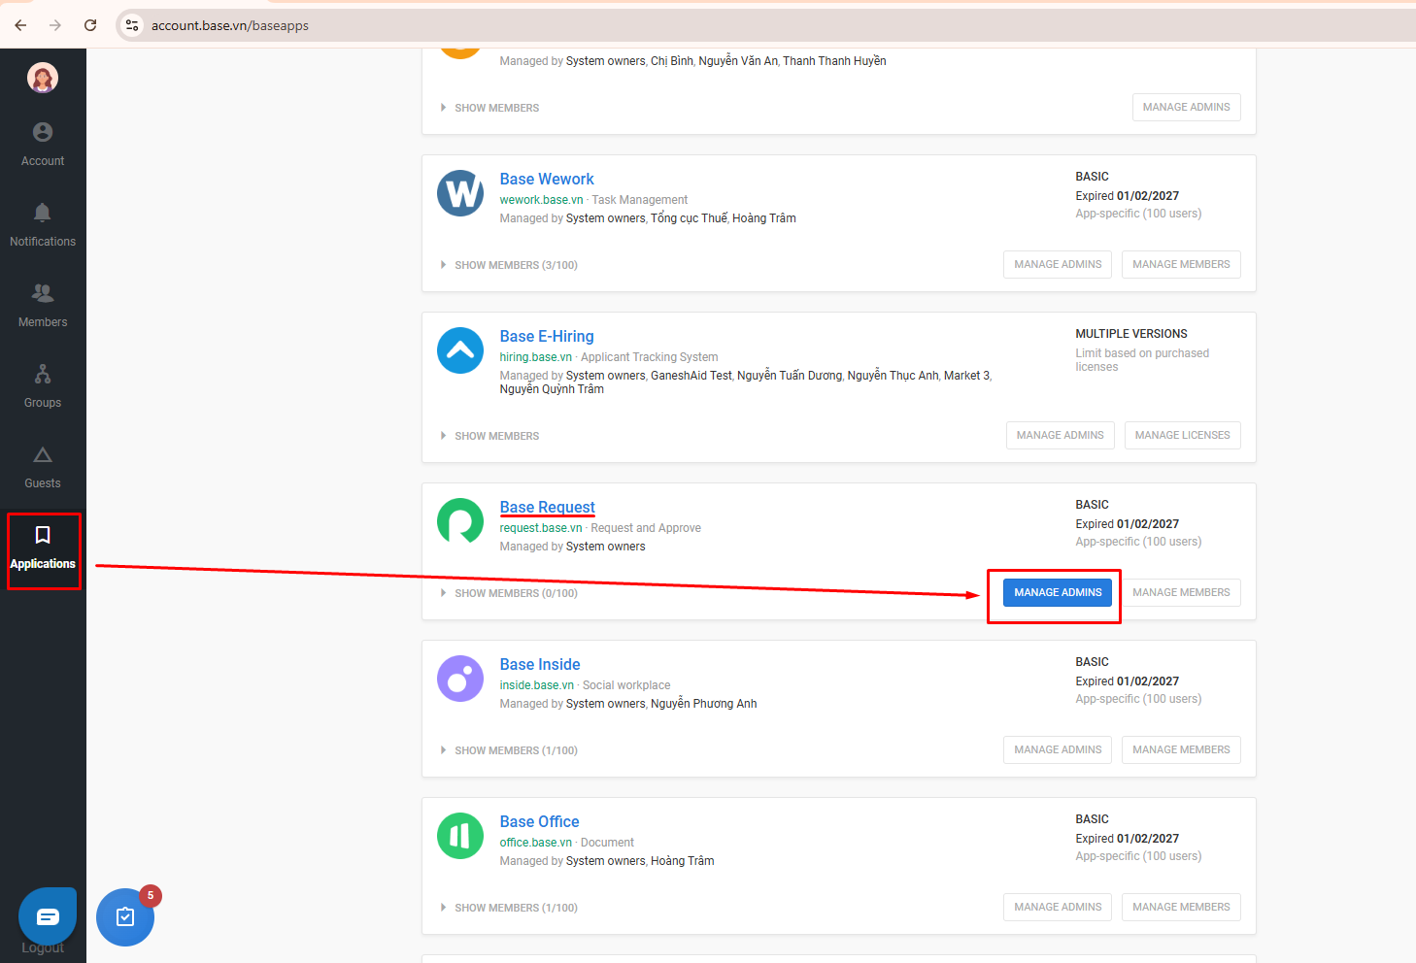The height and width of the screenshot is (963, 1416).
Task: Click the Base Request app logo
Action: point(460,521)
